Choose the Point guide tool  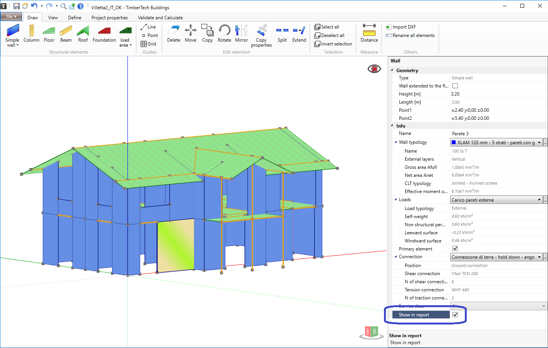click(150, 35)
